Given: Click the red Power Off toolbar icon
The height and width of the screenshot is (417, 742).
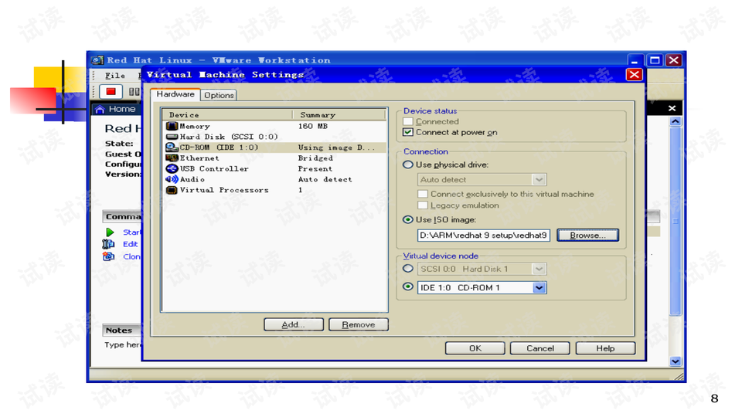Looking at the screenshot, I should pos(111,91).
